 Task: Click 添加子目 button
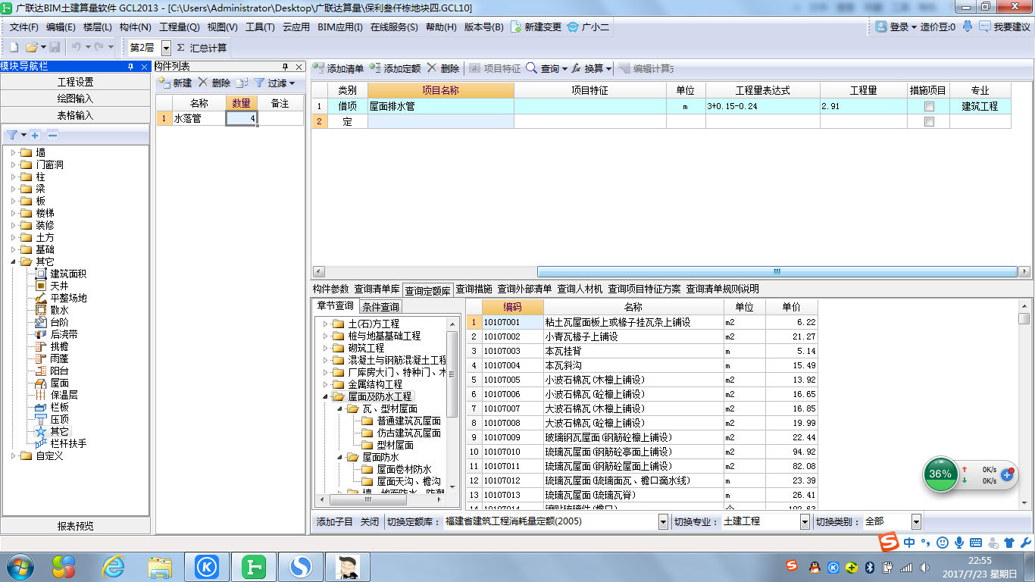(x=334, y=521)
